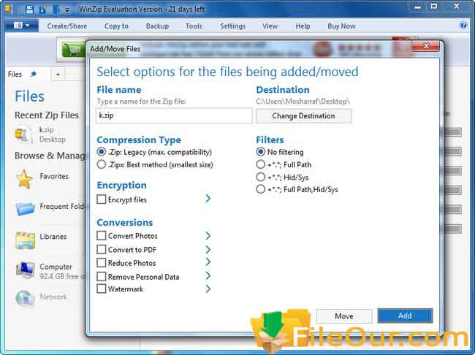The width and height of the screenshot is (475, 355).
Task: Click the save floppy icon in quick access toolbar
Action: pyautogui.click(x=29, y=9)
